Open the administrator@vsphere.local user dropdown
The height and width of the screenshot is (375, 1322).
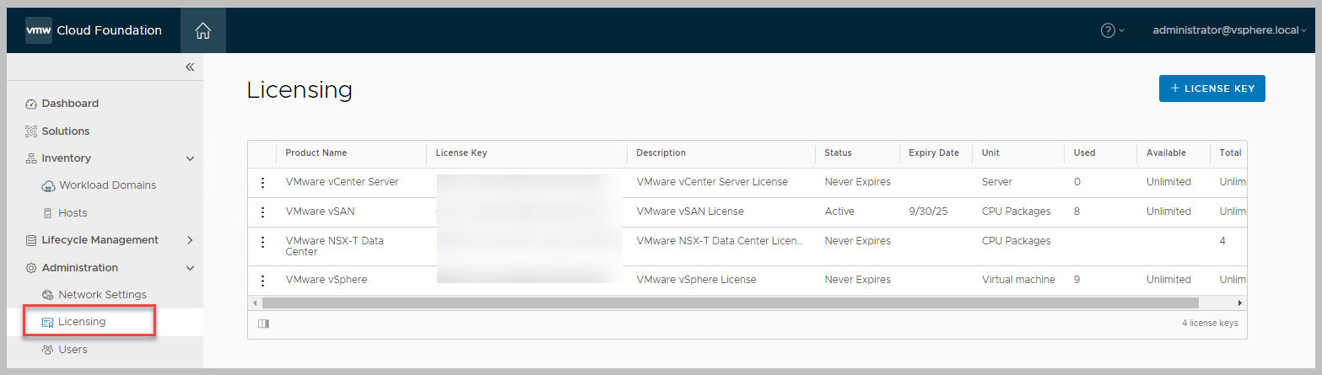point(1228,30)
